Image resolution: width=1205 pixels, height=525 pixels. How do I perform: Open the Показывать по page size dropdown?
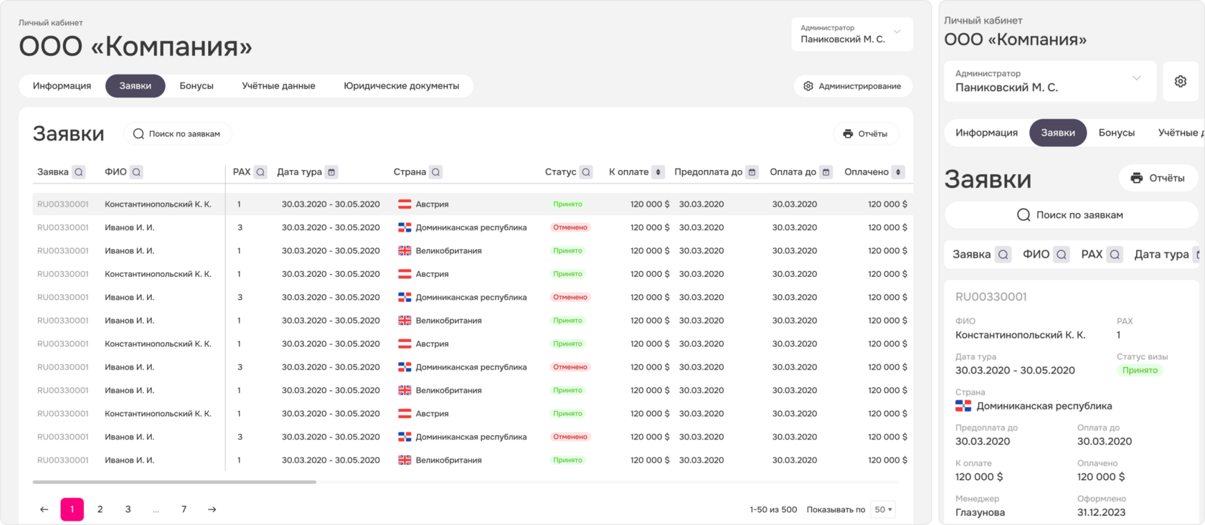[883, 509]
